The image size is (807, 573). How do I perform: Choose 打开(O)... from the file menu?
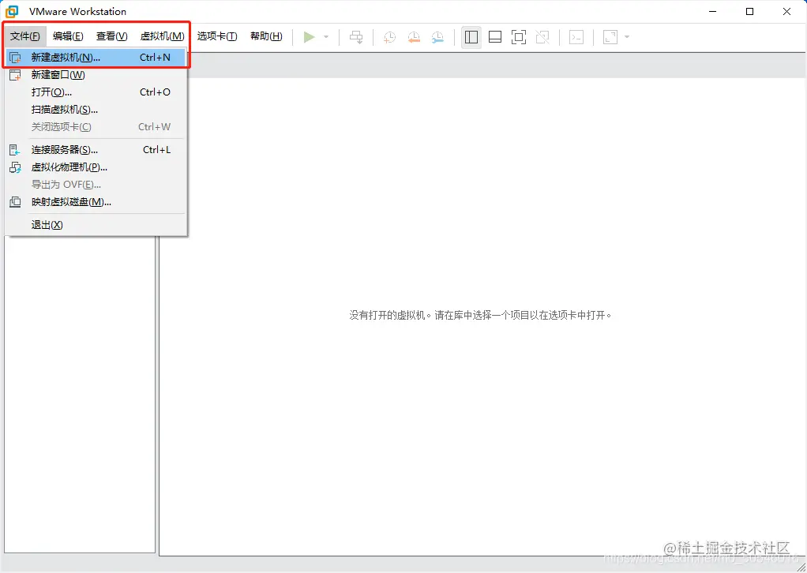point(96,92)
